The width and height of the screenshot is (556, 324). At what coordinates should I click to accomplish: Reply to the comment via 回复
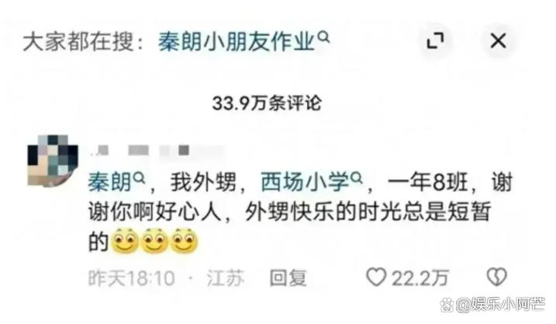click(288, 277)
